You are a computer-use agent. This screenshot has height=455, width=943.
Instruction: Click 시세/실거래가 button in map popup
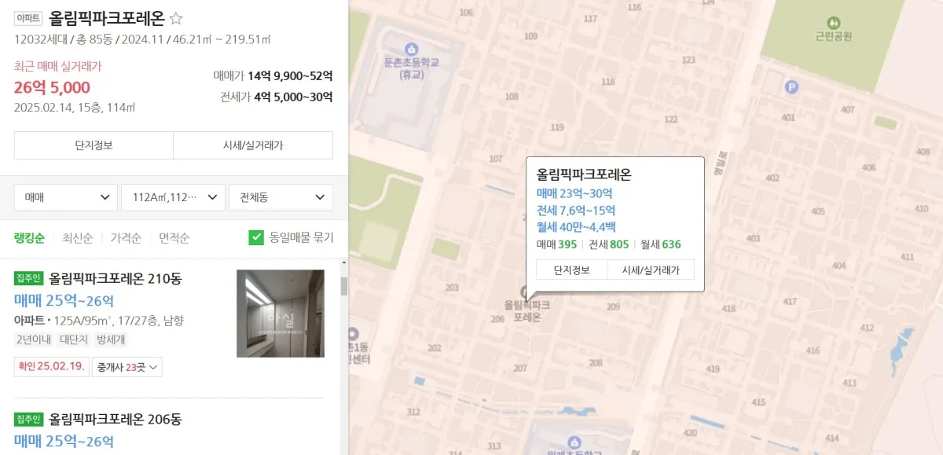coord(651,270)
